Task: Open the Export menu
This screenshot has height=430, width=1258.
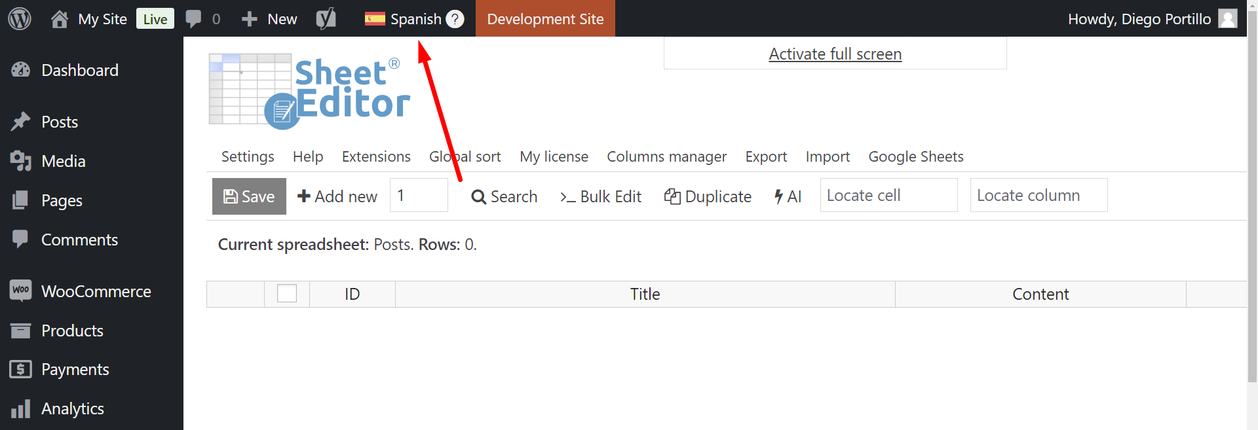Action: point(766,156)
